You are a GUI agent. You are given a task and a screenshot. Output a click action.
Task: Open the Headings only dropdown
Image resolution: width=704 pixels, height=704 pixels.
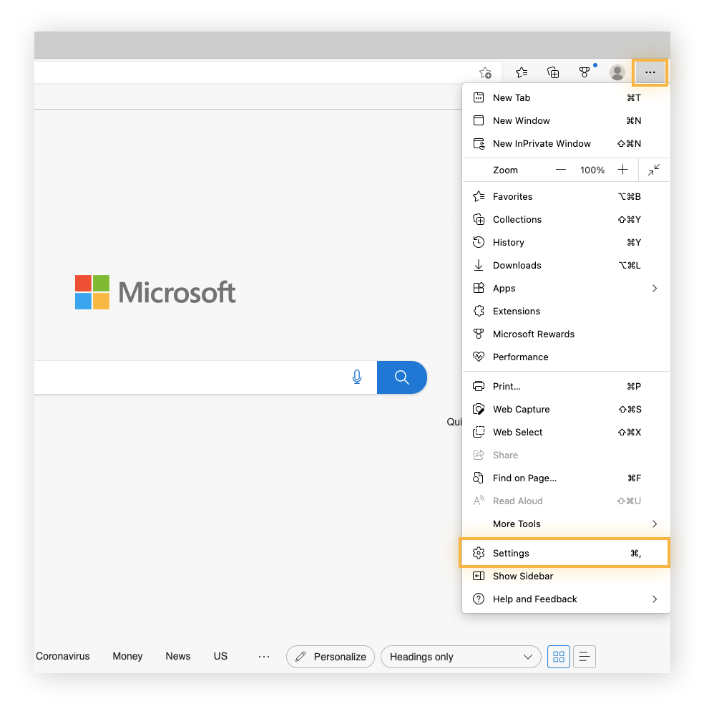click(461, 657)
